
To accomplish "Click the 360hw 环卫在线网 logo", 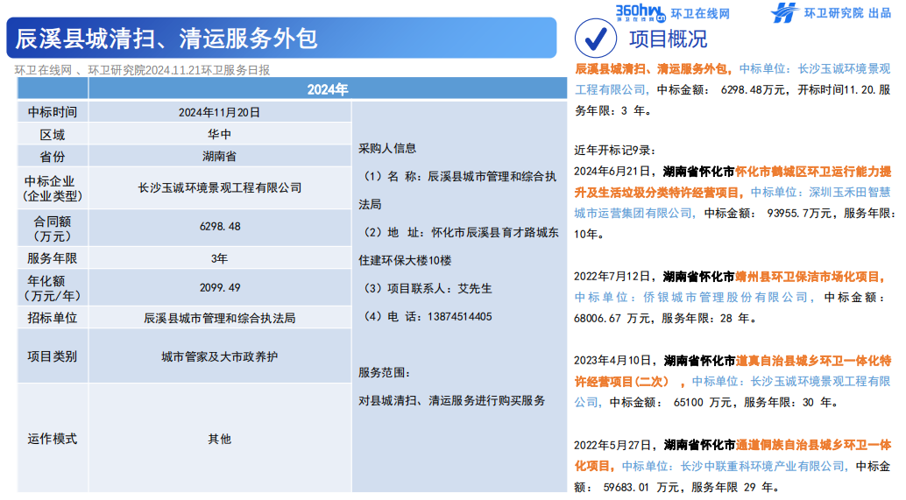I will click(673, 12).
